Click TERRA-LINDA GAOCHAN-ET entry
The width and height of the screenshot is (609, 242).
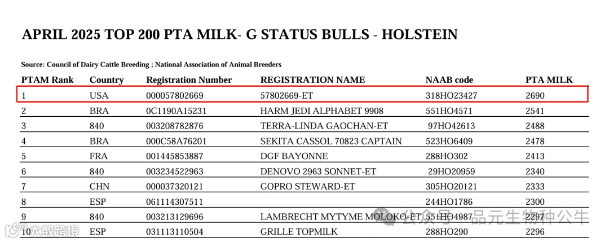coord(324,126)
